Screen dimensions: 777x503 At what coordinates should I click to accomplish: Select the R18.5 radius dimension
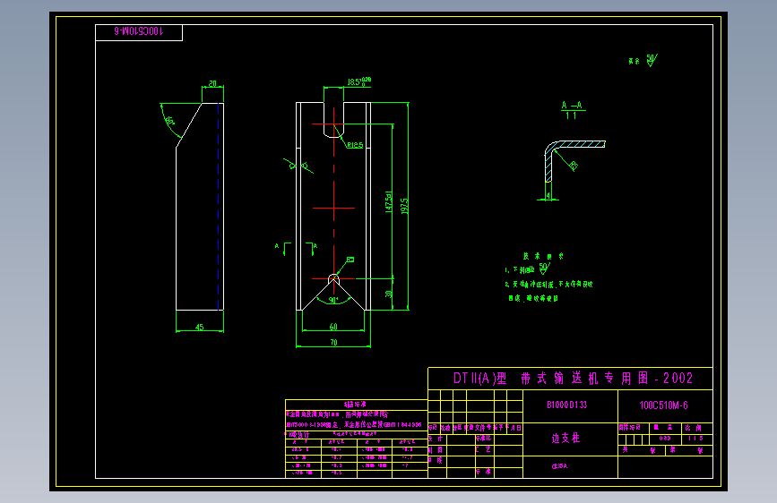pyautogui.click(x=355, y=145)
